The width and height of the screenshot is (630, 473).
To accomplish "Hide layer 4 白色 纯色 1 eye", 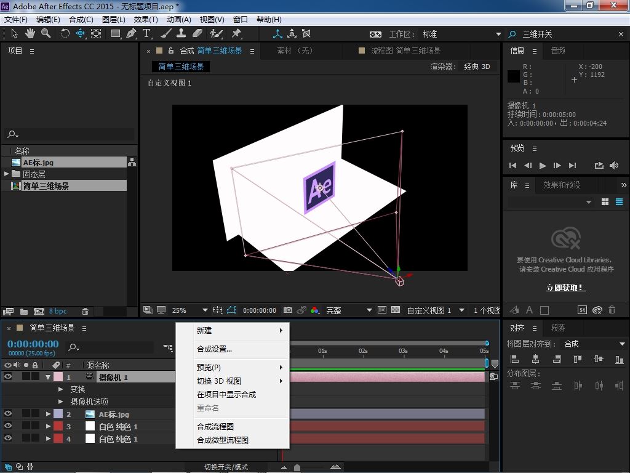I will point(7,438).
